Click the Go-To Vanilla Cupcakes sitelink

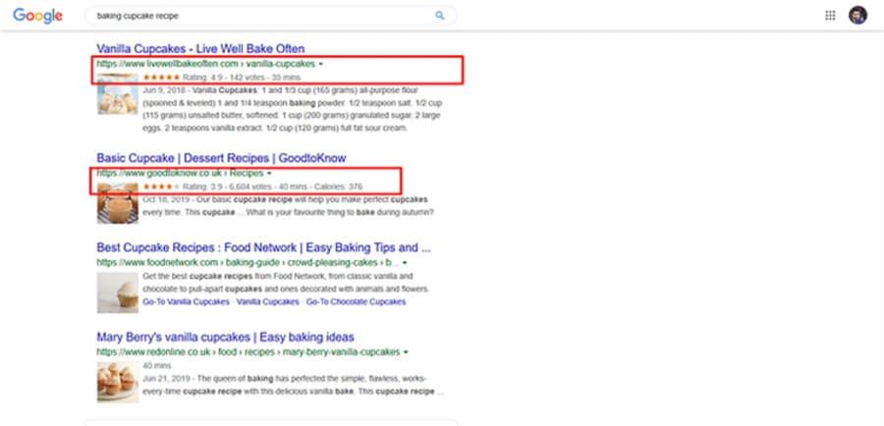[186, 302]
